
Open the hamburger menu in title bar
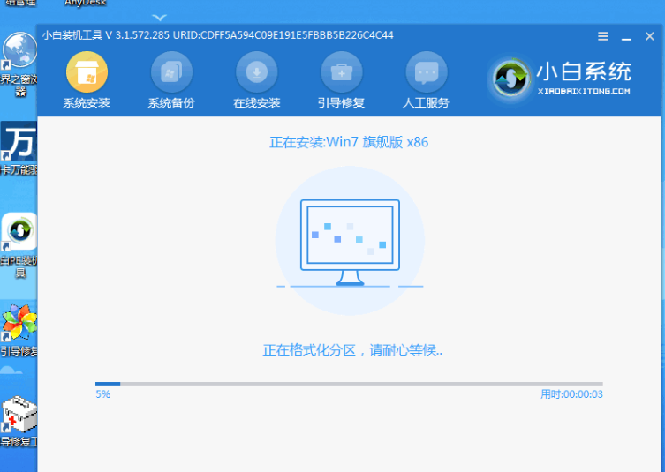coord(603,36)
